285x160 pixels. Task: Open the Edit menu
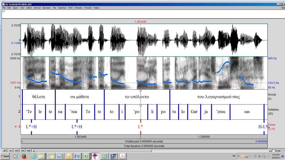pos(9,8)
